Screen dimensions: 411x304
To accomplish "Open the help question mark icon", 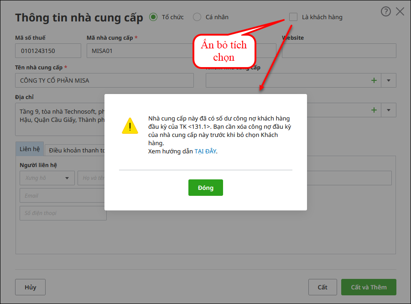I will [386, 12].
